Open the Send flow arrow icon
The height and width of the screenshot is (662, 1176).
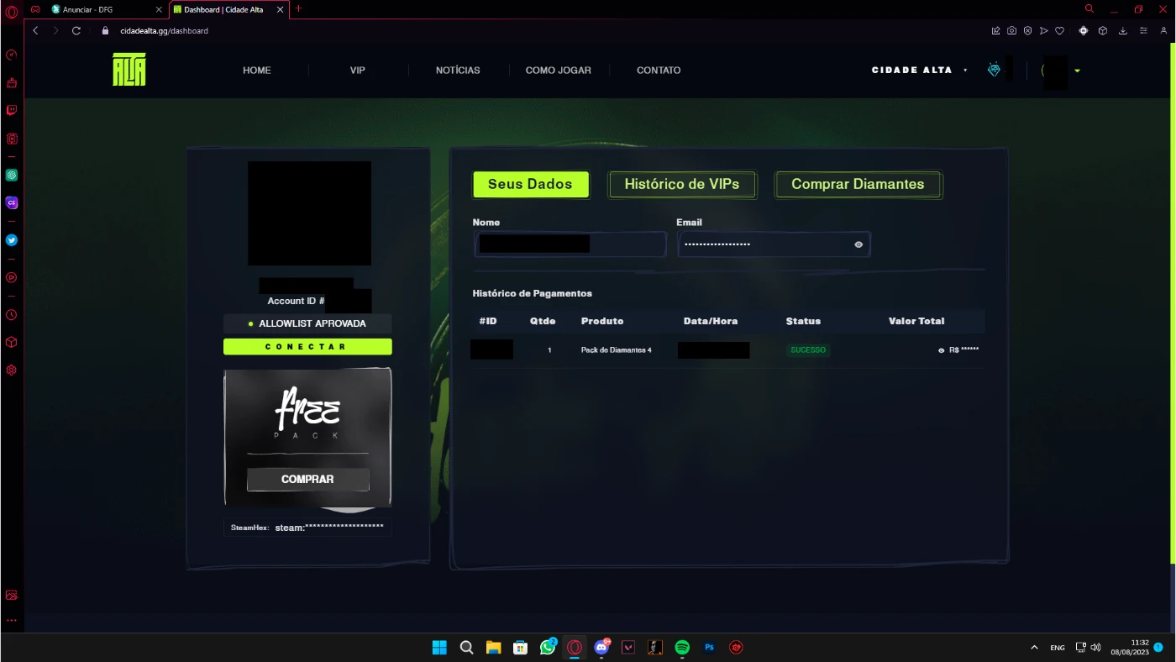click(x=1043, y=30)
